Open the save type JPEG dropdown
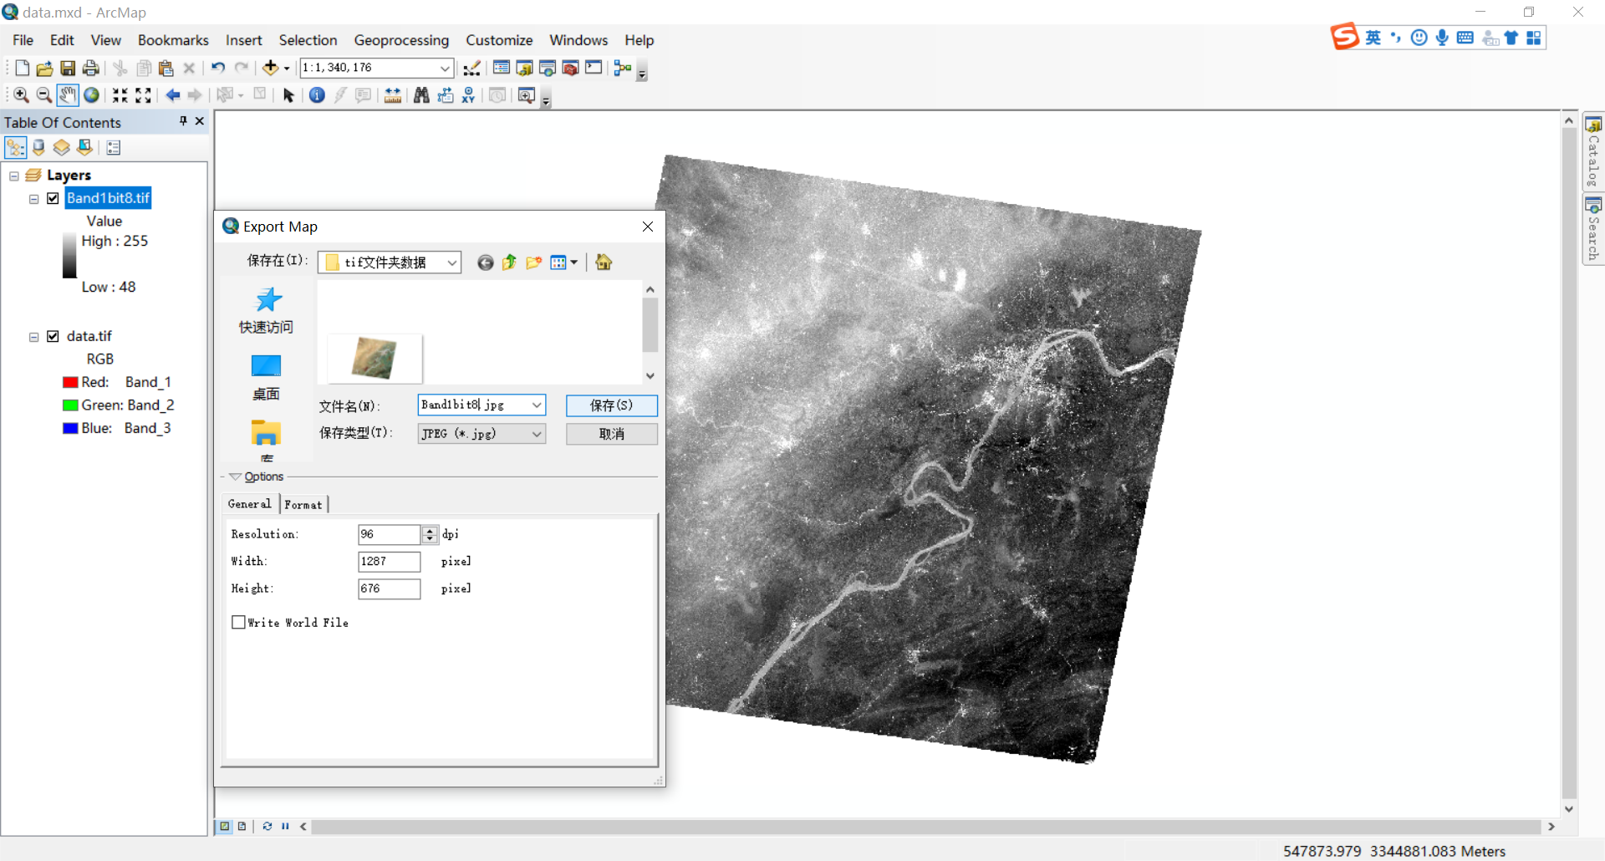 (x=536, y=434)
